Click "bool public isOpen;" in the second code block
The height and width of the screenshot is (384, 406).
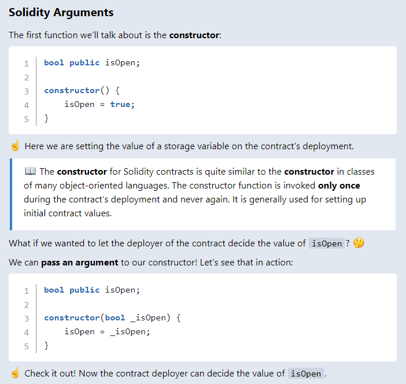click(92, 290)
